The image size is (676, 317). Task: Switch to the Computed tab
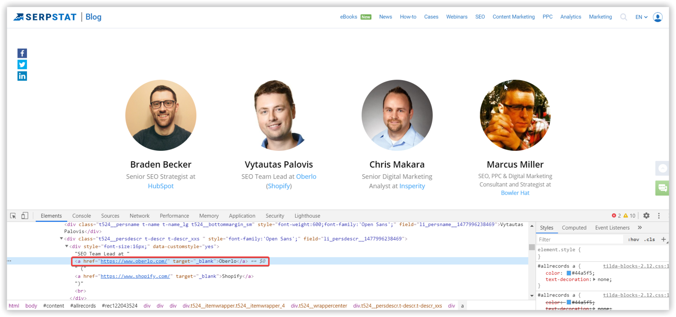(574, 227)
